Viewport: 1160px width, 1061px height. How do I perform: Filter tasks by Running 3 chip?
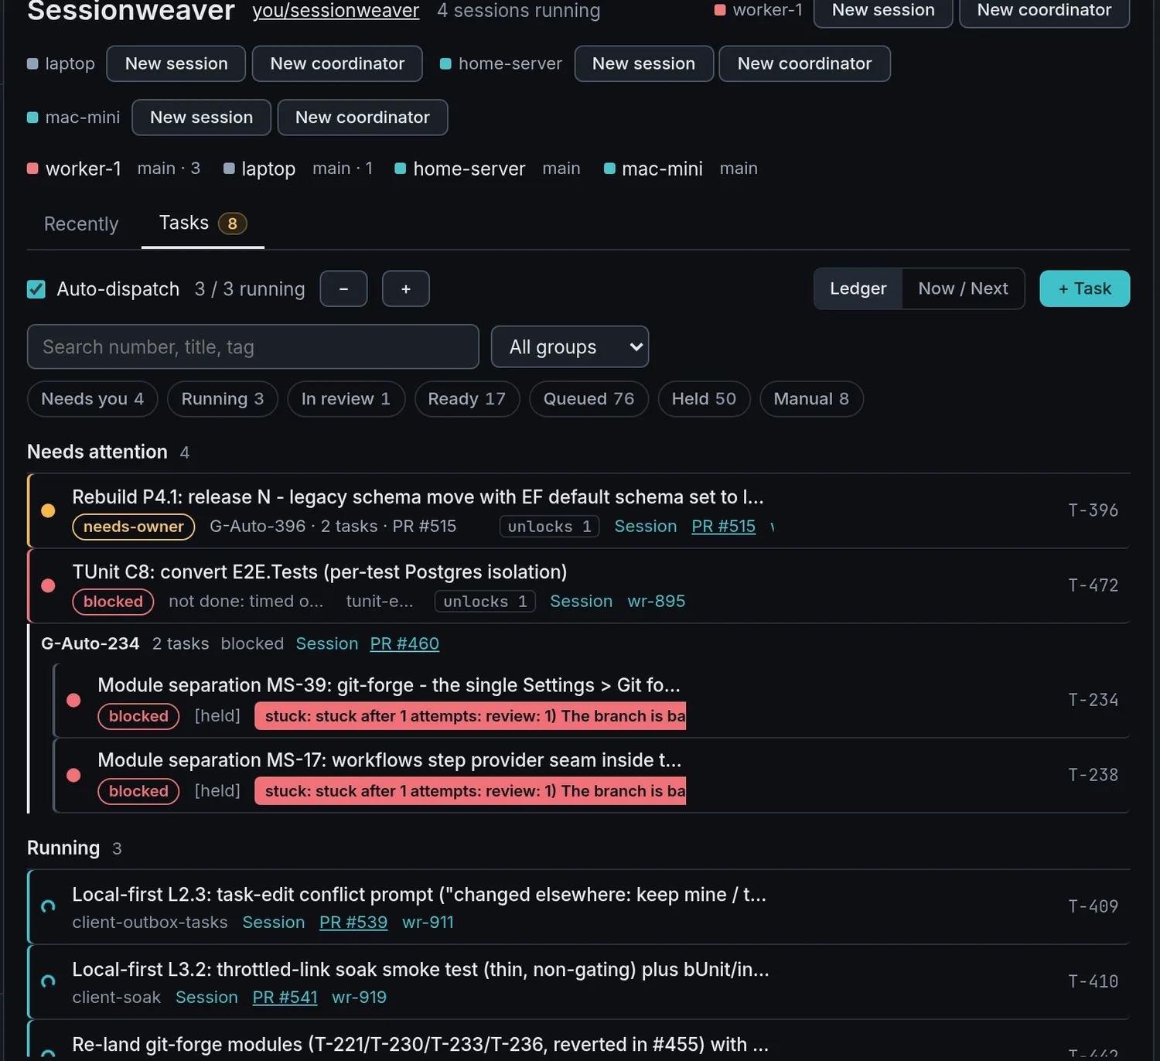point(223,399)
